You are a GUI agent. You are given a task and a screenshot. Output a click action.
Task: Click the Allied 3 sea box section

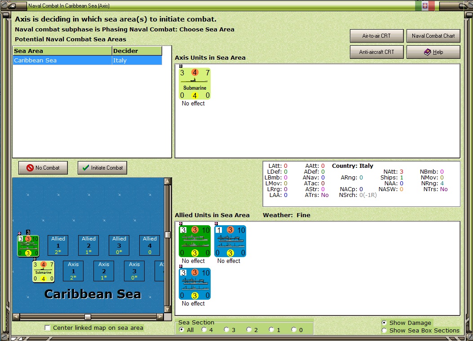point(119,245)
